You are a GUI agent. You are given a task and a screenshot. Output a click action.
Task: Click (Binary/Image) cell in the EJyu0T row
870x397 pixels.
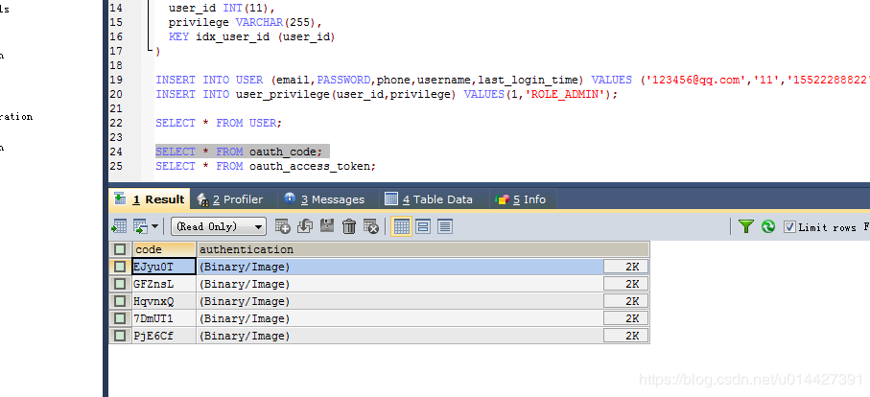400,267
